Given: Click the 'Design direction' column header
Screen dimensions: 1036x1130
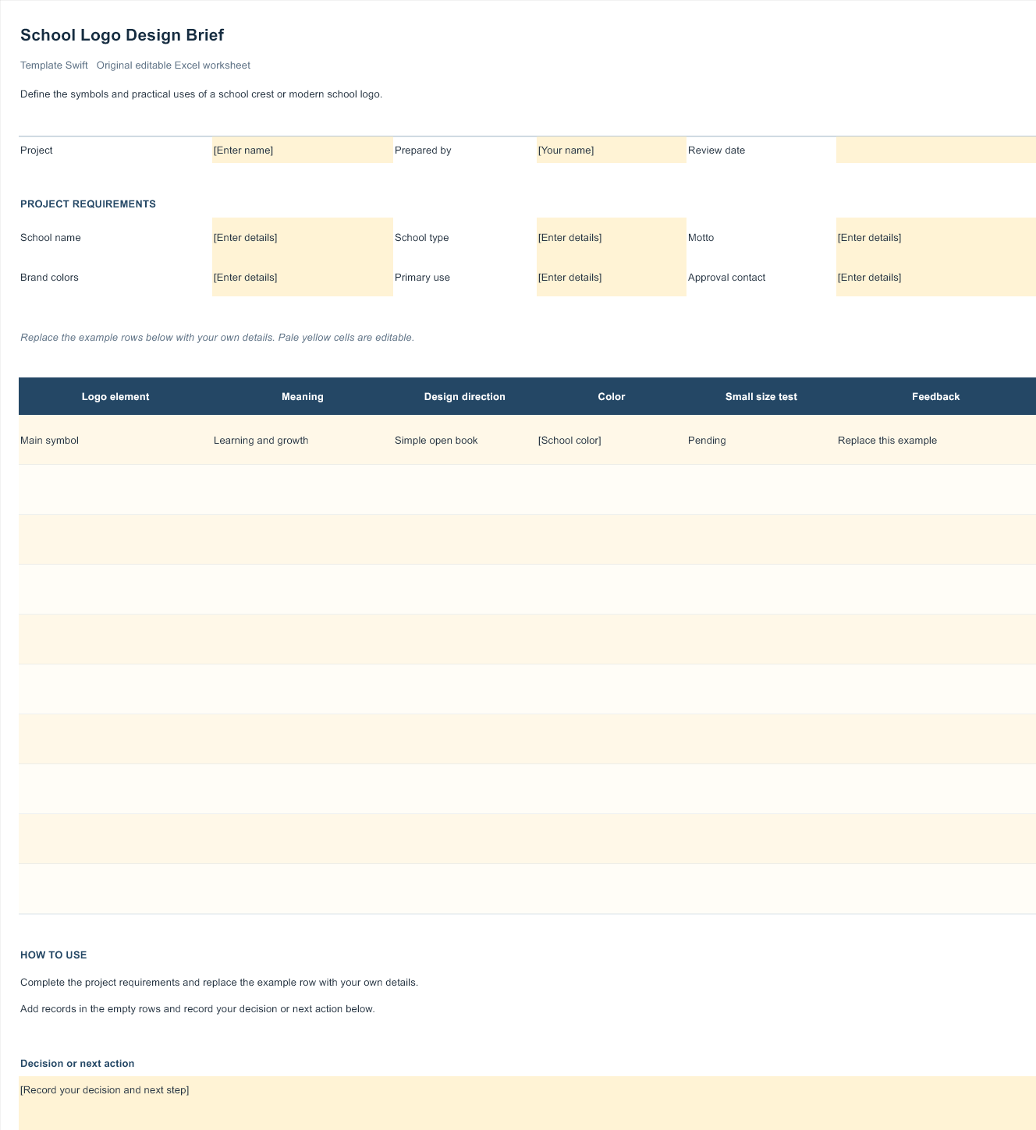Looking at the screenshot, I should 465,397.
